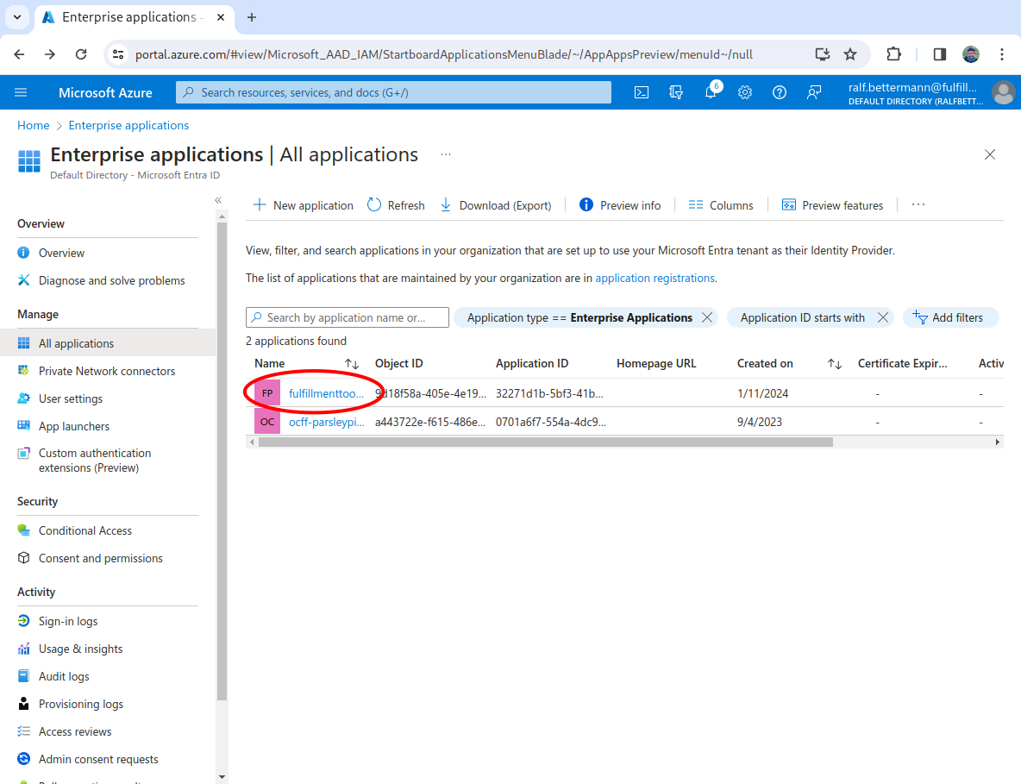Sort applications by Name column arrows
Viewport: 1021px width, 784px height.
click(352, 364)
